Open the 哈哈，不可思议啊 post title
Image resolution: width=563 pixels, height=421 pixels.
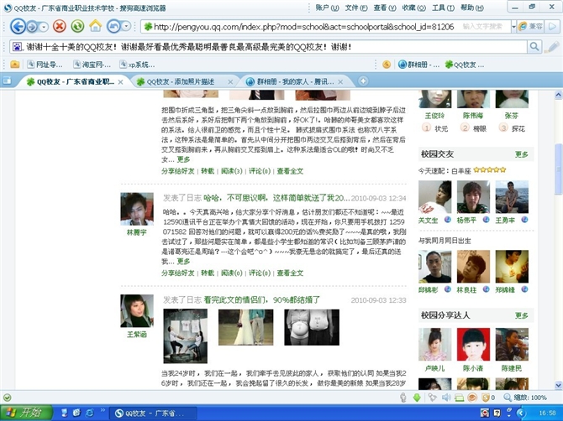(276, 198)
